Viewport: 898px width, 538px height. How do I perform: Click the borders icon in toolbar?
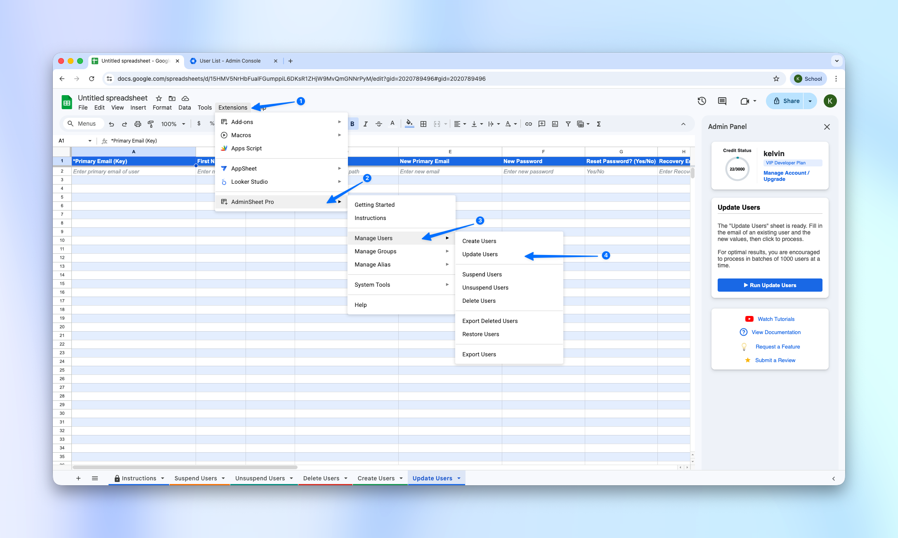pos(423,124)
